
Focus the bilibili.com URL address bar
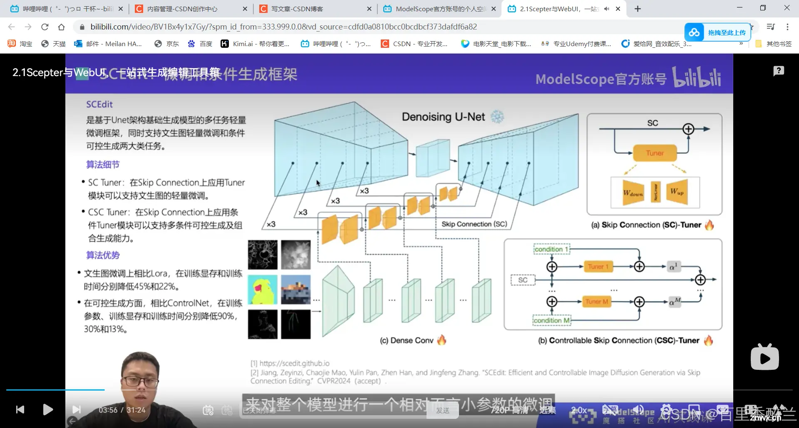pyautogui.click(x=283, y=27)
